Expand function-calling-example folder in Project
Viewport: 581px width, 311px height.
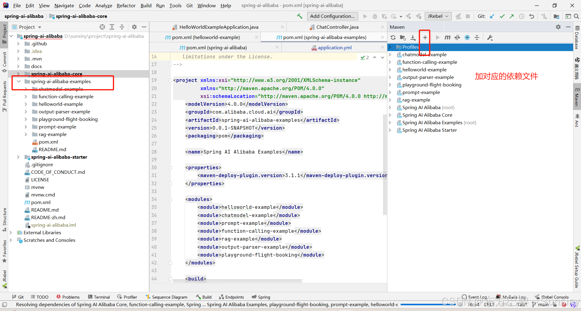(26, 96)
